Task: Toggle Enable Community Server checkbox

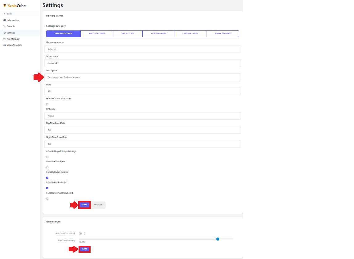Action: tap(47, 104)
